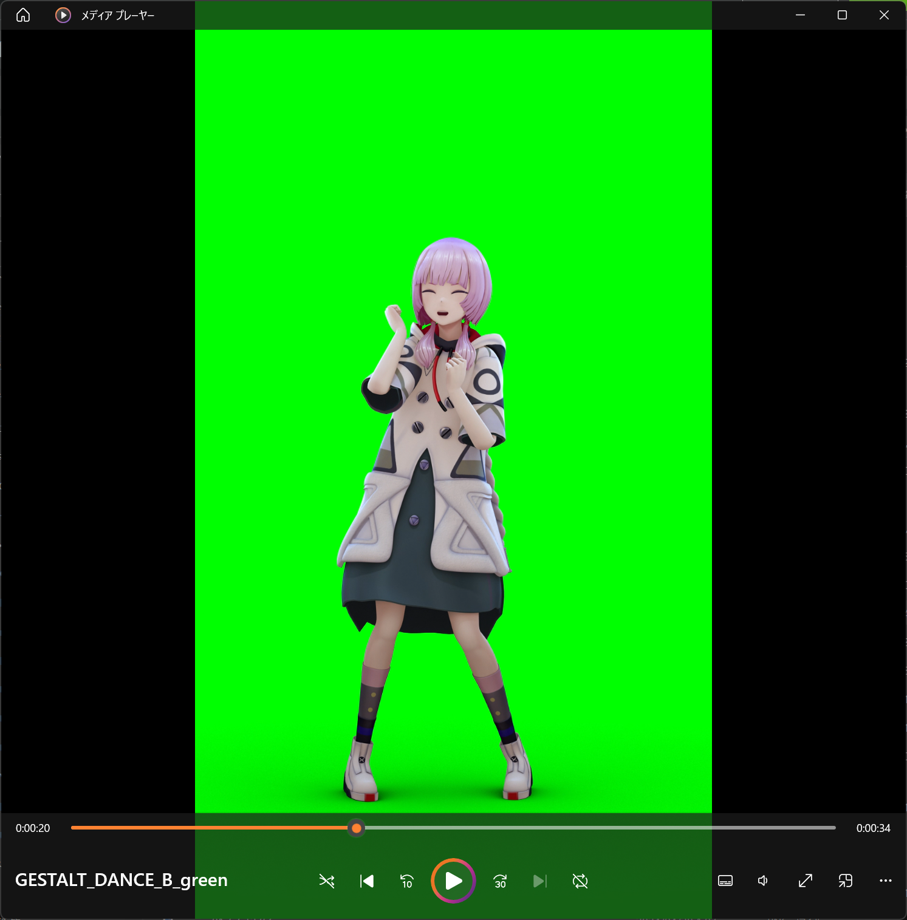Click the title GESTALT_DANCE_B_green
This screenshot has height=920, width=907.
pos(122,880)
